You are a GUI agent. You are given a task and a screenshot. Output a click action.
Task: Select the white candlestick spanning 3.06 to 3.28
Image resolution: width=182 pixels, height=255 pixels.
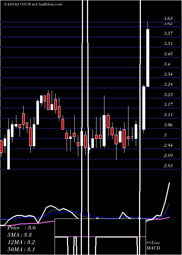[x=144, y=108]
